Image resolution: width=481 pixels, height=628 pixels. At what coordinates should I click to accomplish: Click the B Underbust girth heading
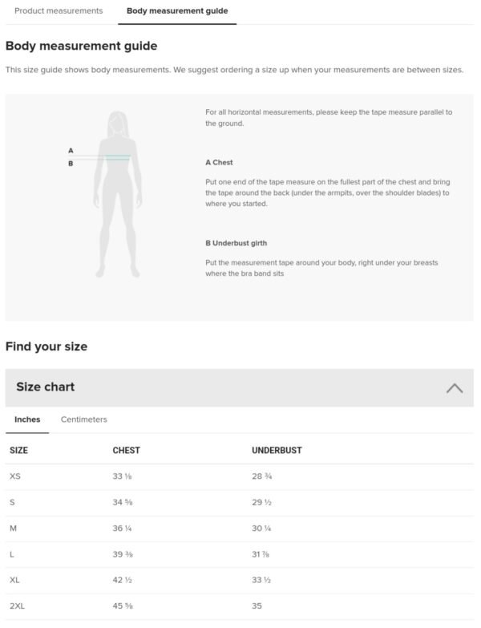[x=236, y=243]
